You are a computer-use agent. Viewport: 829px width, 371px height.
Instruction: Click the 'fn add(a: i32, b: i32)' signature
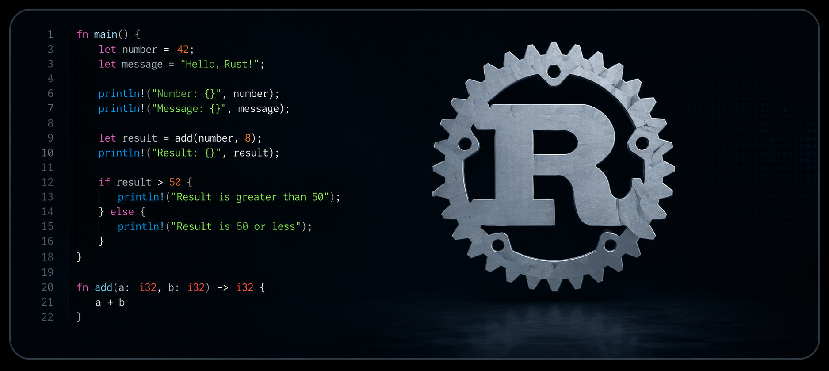click(x=143, y=287)
